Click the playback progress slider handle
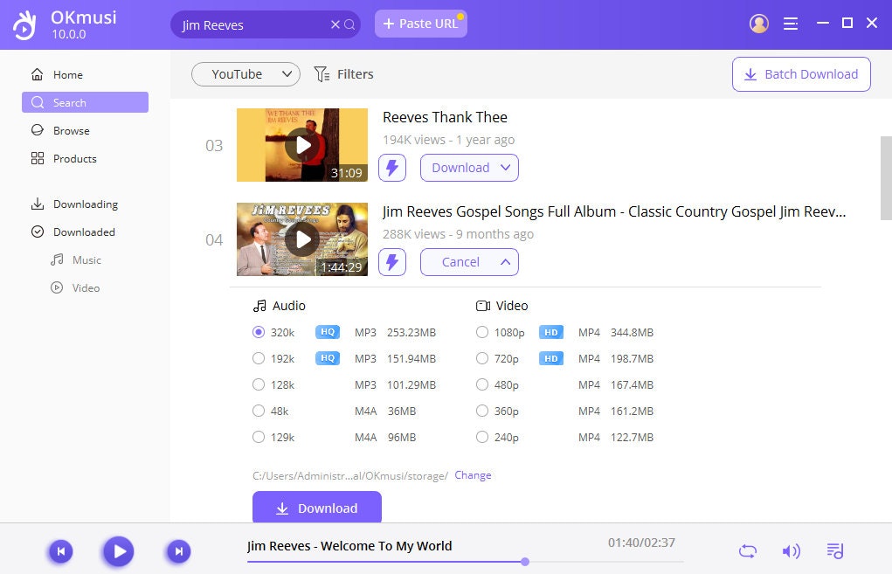Screen dimensions: 892x574 [525, 562]
